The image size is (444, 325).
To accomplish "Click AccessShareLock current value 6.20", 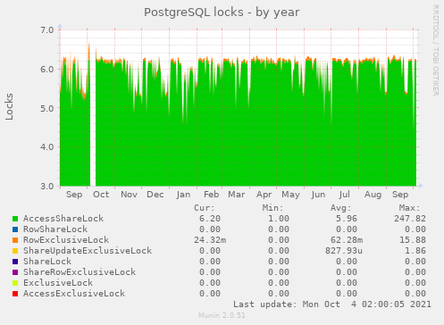I will click(x=210, y=219).
